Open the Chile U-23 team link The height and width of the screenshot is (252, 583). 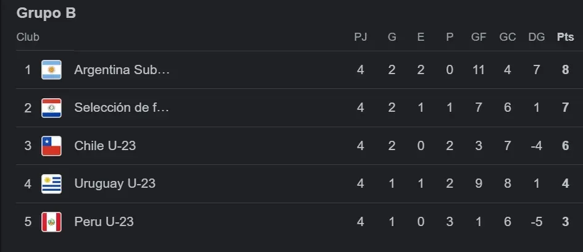click(x=105, y=146)
